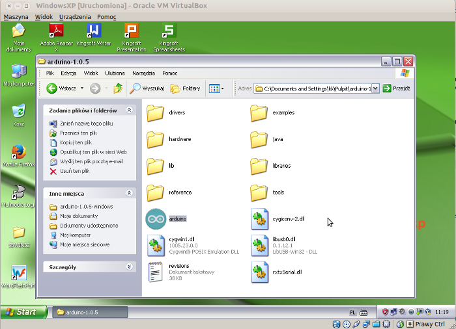Open the Ulubione menu
This screenshot has width=456, height=329.
click(115, 73)
